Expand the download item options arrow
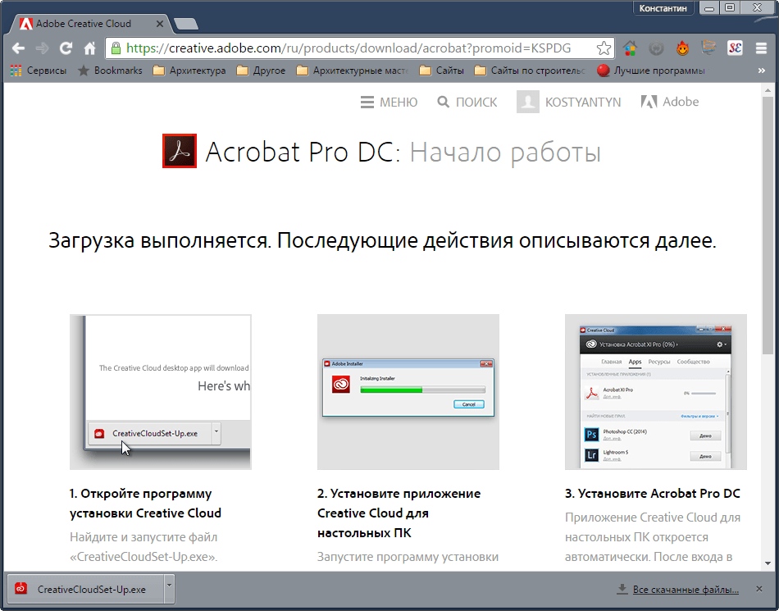Viewport: 779px width, 611px height. coord(169,589)
